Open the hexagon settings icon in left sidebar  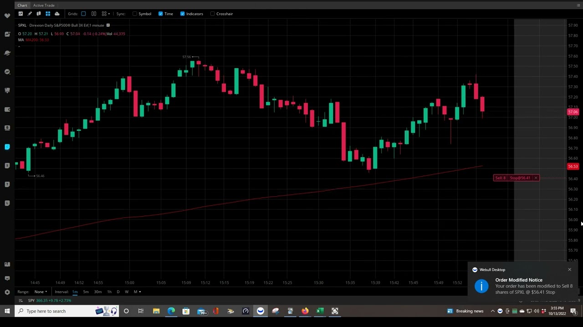7,292
